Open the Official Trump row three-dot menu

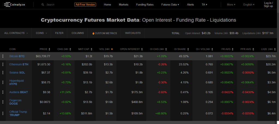3,113
